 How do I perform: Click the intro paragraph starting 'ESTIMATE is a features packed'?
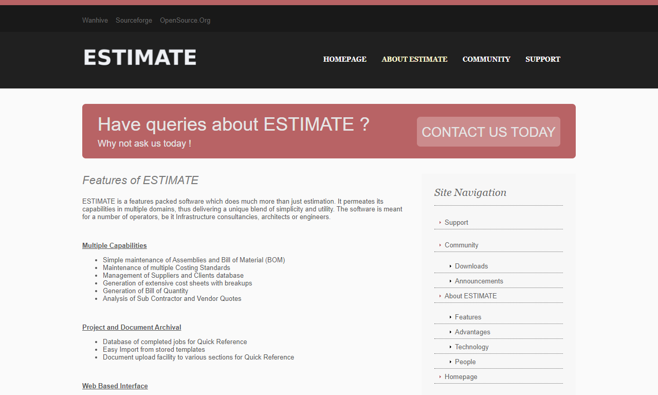pos(243,209)
